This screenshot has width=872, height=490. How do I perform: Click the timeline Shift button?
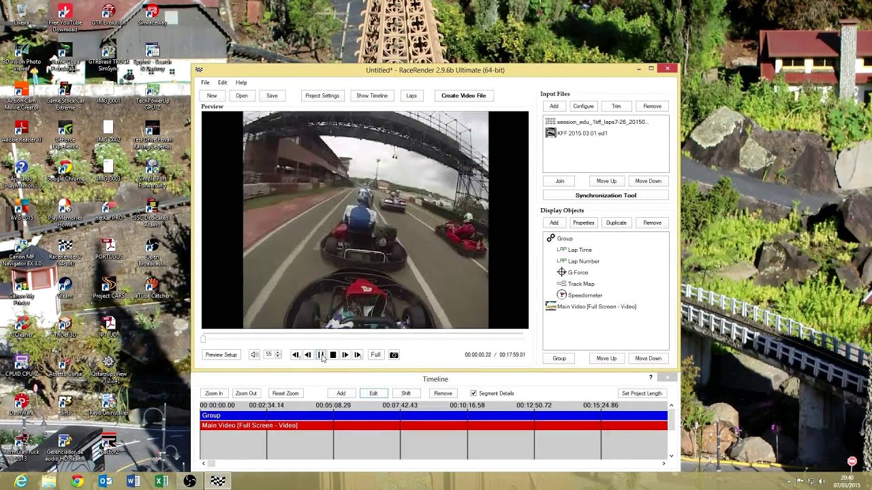point(406,393)
